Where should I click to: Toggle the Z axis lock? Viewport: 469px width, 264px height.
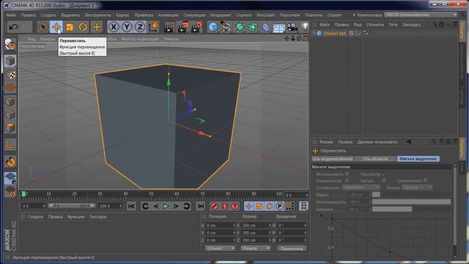click(x=140, y=27)
